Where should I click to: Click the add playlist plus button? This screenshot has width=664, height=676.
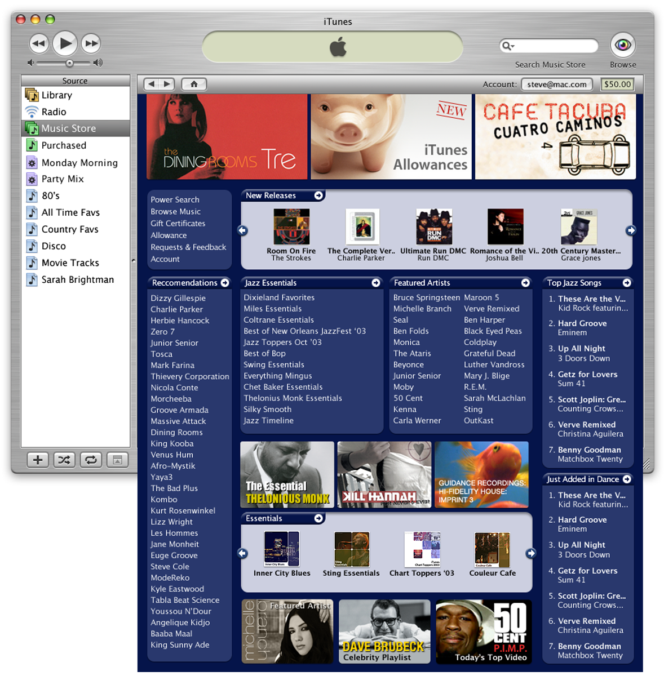(38, 460)
